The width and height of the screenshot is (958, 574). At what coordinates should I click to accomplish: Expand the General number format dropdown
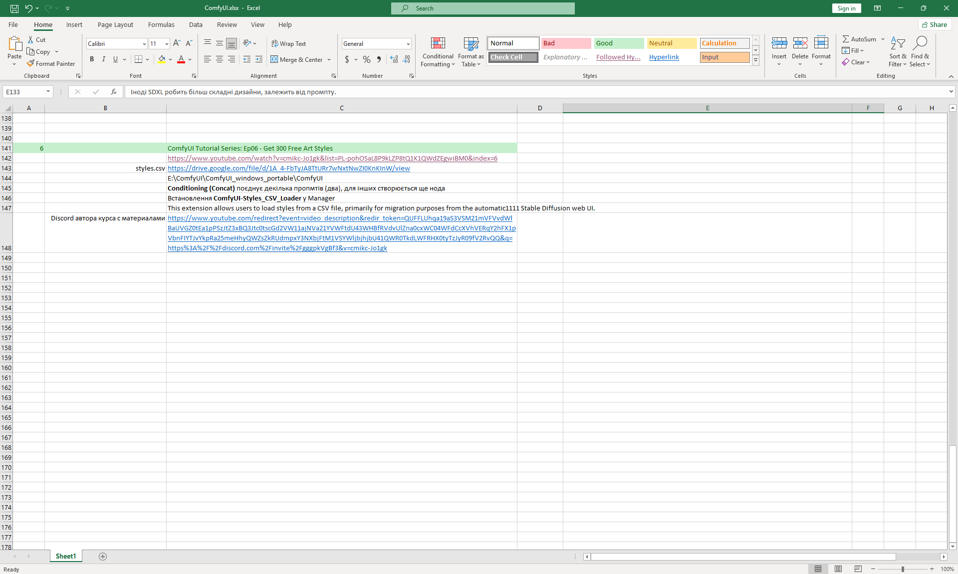tap(408, 44)
